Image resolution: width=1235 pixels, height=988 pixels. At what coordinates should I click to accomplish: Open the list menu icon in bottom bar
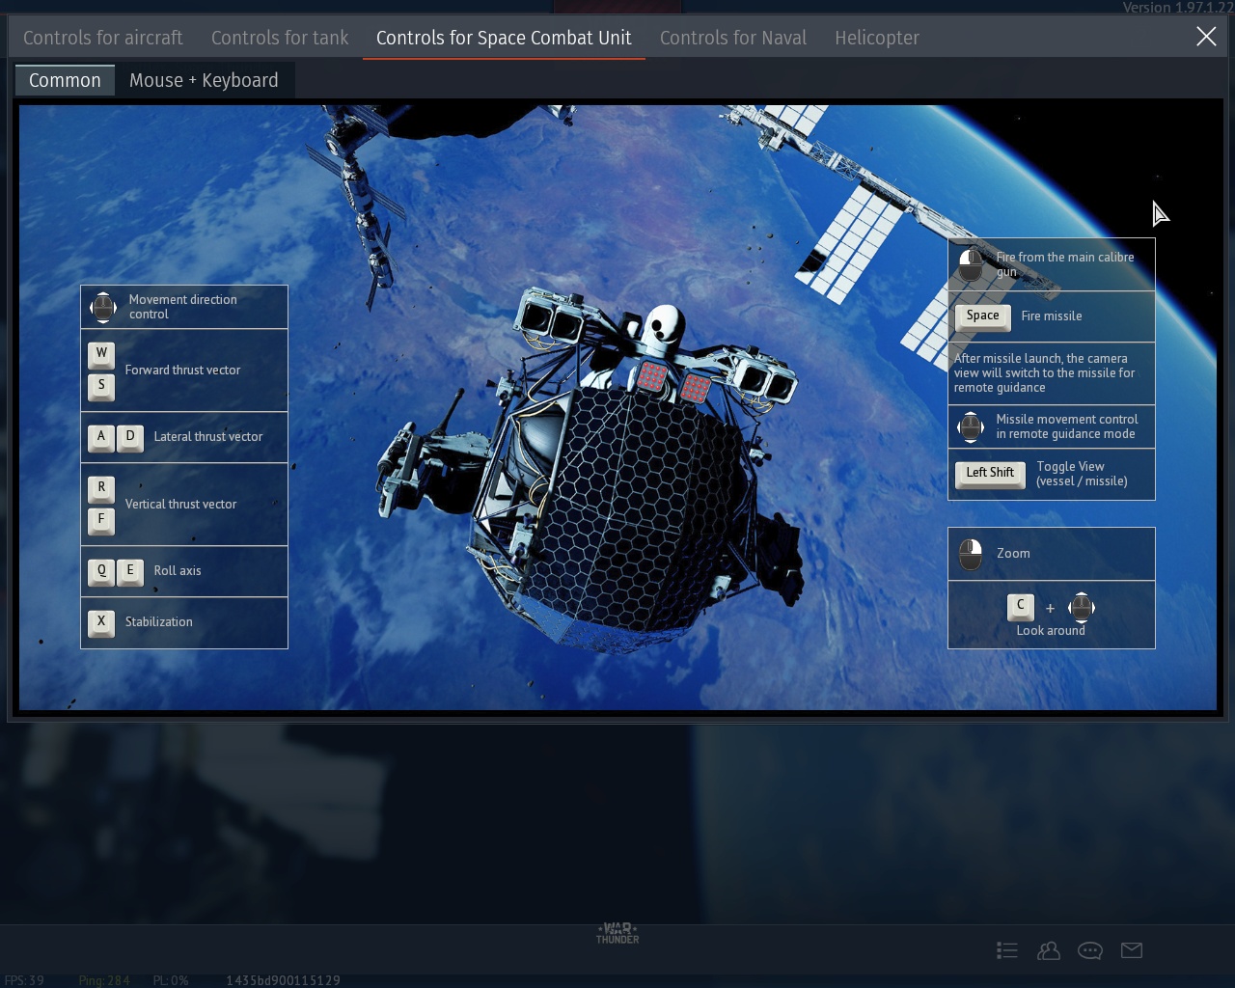[1007, 950]
